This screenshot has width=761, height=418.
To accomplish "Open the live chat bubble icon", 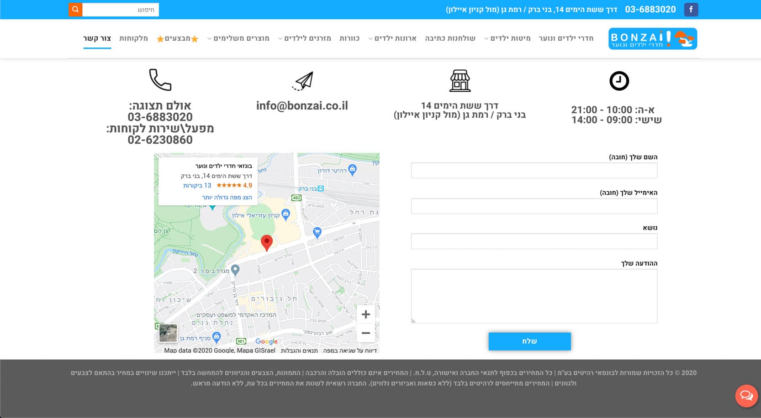I will (x=746, y=395).
